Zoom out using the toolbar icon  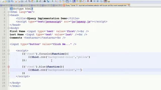[x=56, y=1]
